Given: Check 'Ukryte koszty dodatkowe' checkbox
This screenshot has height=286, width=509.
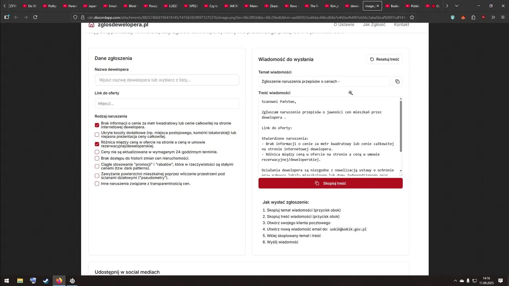Looking at the screenshot, I should 97,135.
